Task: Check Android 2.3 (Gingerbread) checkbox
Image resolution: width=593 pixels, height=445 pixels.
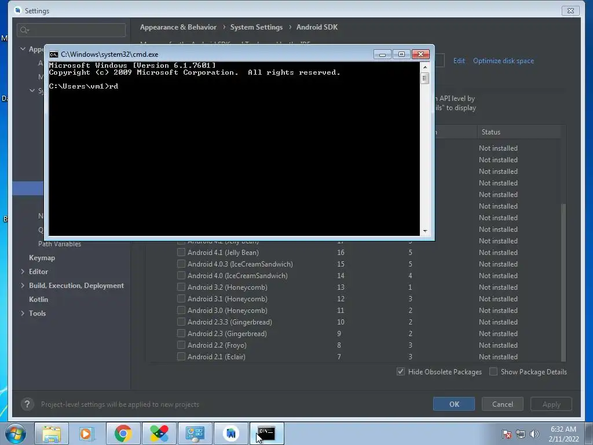Action: click(181, 333)
